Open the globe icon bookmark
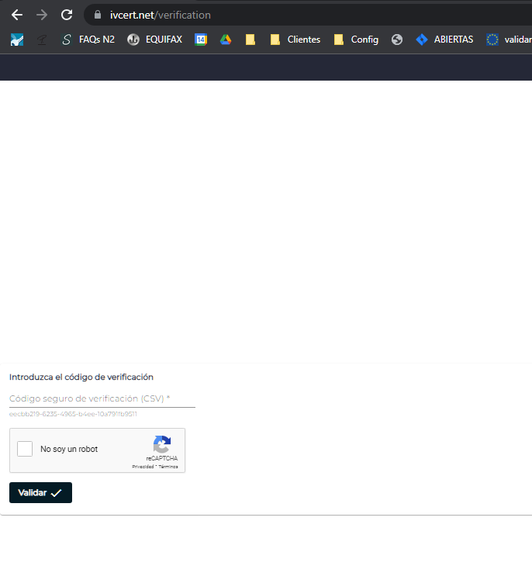This screenshot has height=569, width=532. click(397, 40)
